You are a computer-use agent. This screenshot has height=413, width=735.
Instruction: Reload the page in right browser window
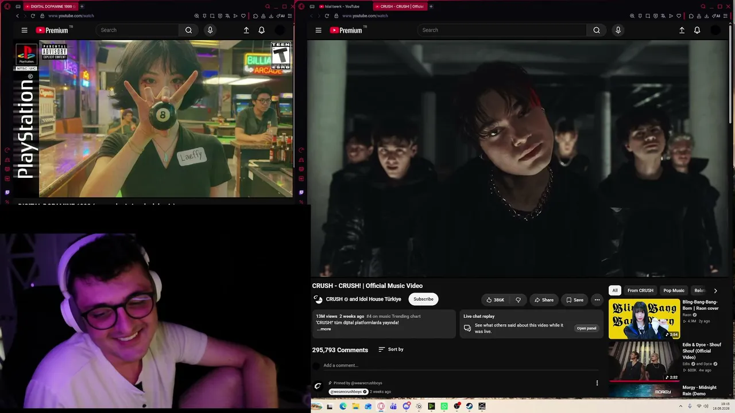pos(327,15)
